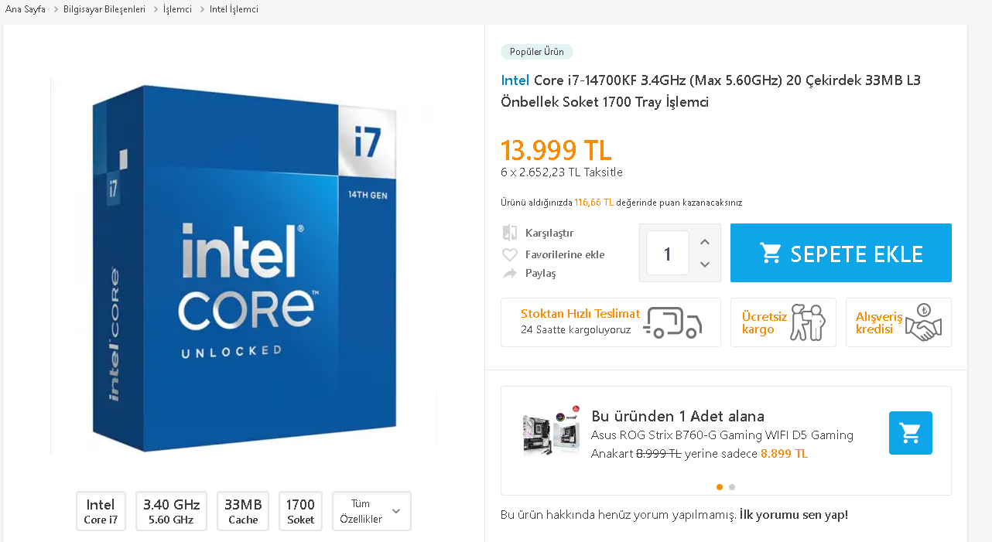This screenshot has height=542, width=992.
Task: Click the Alışveriş kredisi handshake icon
Action: point(923,322)
